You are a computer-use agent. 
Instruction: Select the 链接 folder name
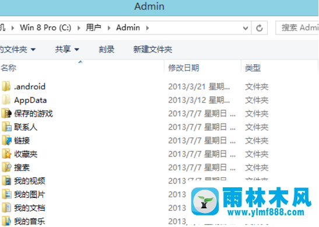(22, 141)
